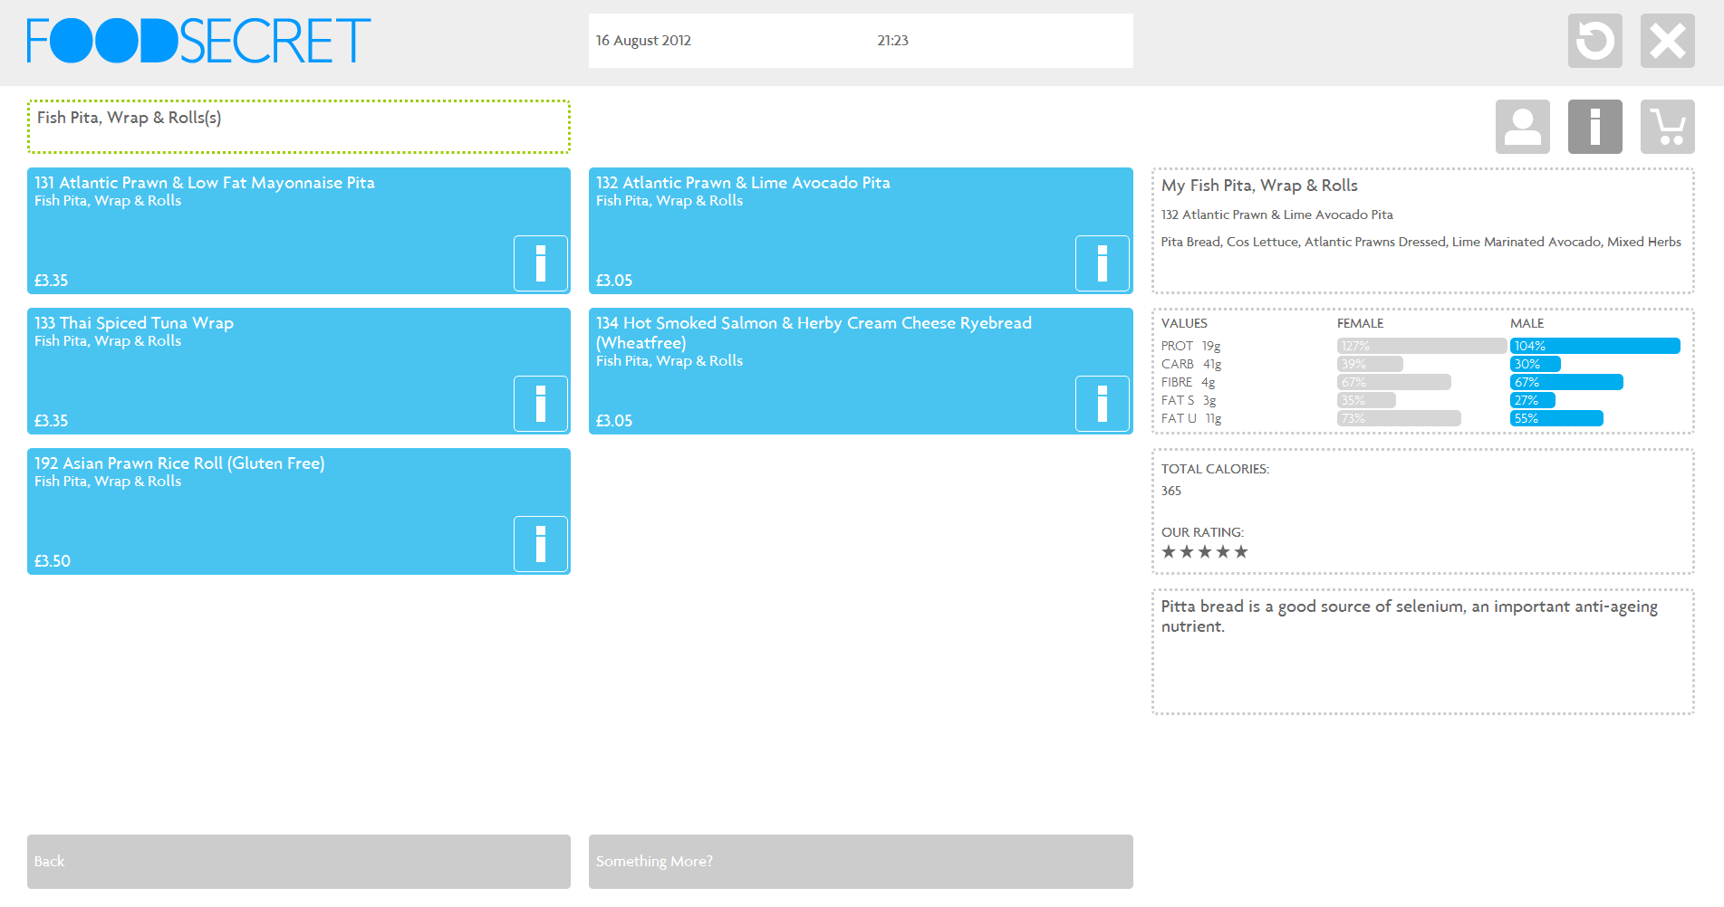Click the FoodSecret logo
This screenshot has height=907, width=1724.
tap(198, 41)
